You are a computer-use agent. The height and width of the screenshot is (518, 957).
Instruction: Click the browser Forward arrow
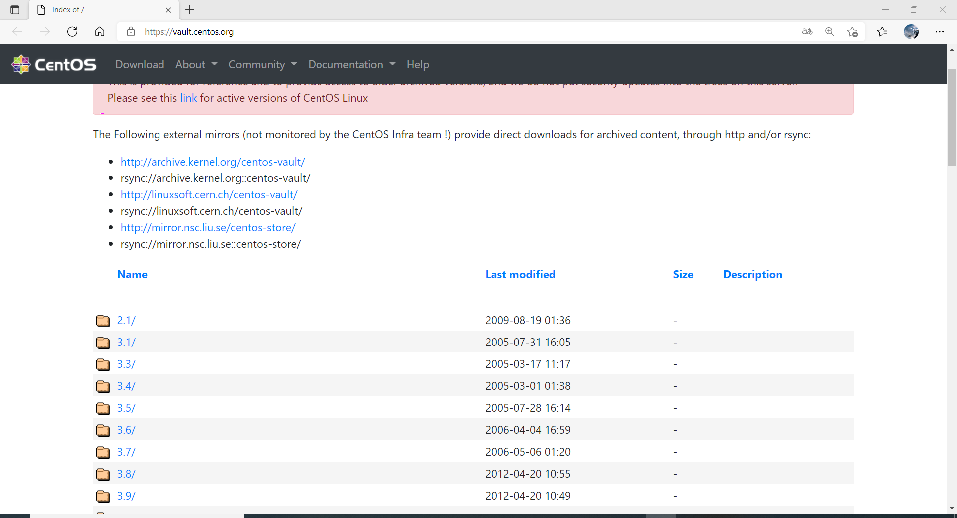[45, 32]
